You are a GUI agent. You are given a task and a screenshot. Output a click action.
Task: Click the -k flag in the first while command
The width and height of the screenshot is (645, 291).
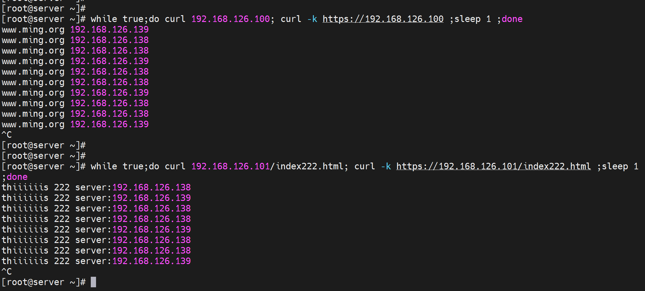point(312,19)
